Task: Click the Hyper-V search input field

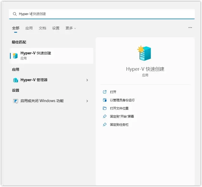Action: [x=102, y=14]
